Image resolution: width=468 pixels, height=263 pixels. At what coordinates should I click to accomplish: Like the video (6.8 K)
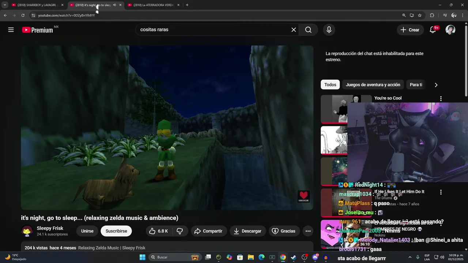pyautogui.click(x=158, y=231)
